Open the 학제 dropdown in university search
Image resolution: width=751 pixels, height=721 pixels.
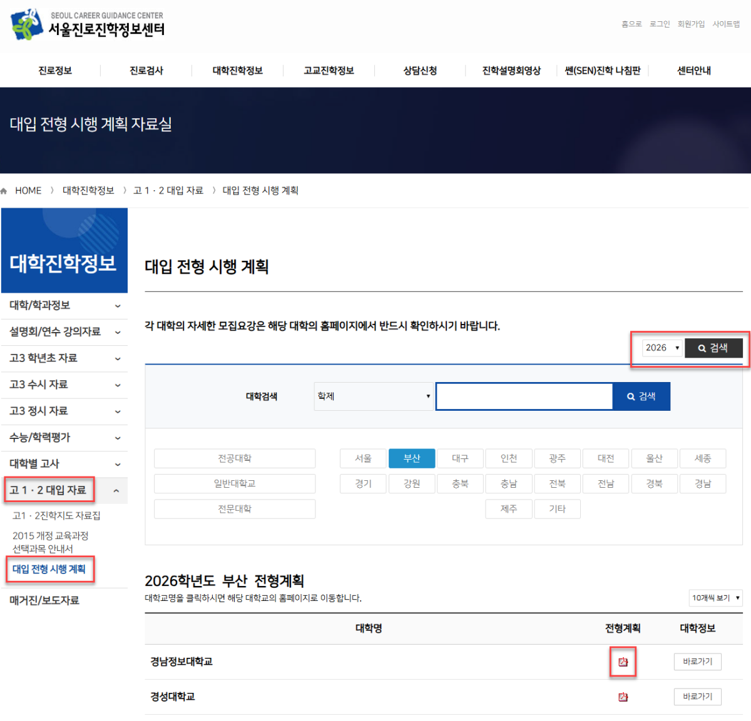[373, 396]
